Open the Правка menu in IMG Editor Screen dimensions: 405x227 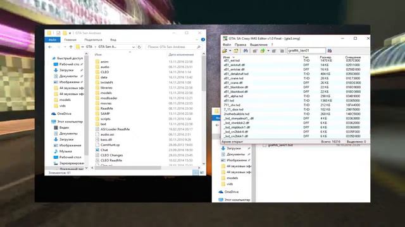point(240,45)
